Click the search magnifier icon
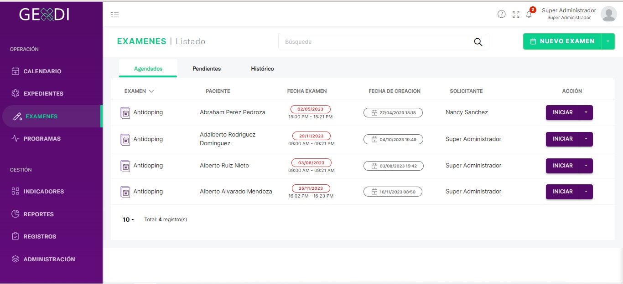This screenshot has height=284, width=623. 478,42
